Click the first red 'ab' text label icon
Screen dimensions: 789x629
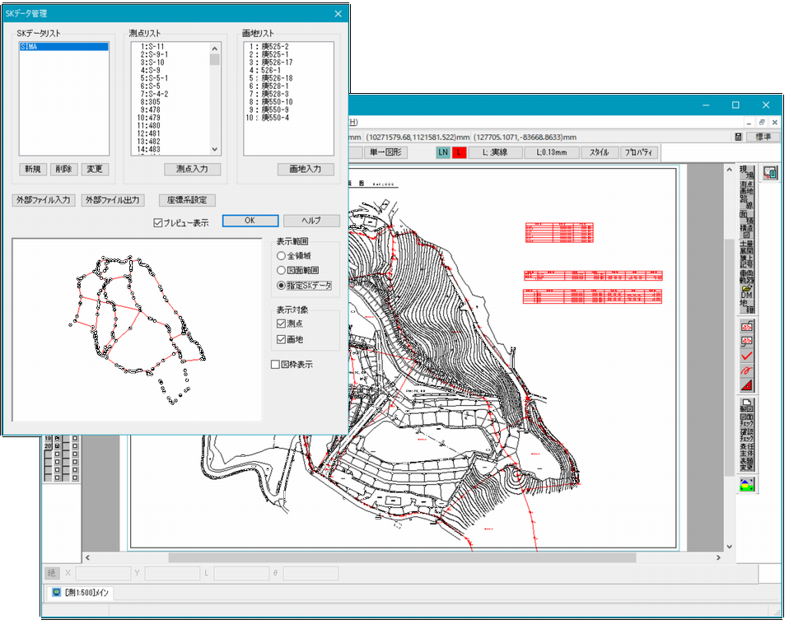[x=747, y=326]
